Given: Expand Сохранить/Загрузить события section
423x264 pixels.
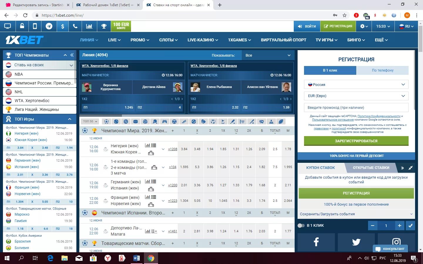Looking at the screenshot, I should [x=356, y=214].
